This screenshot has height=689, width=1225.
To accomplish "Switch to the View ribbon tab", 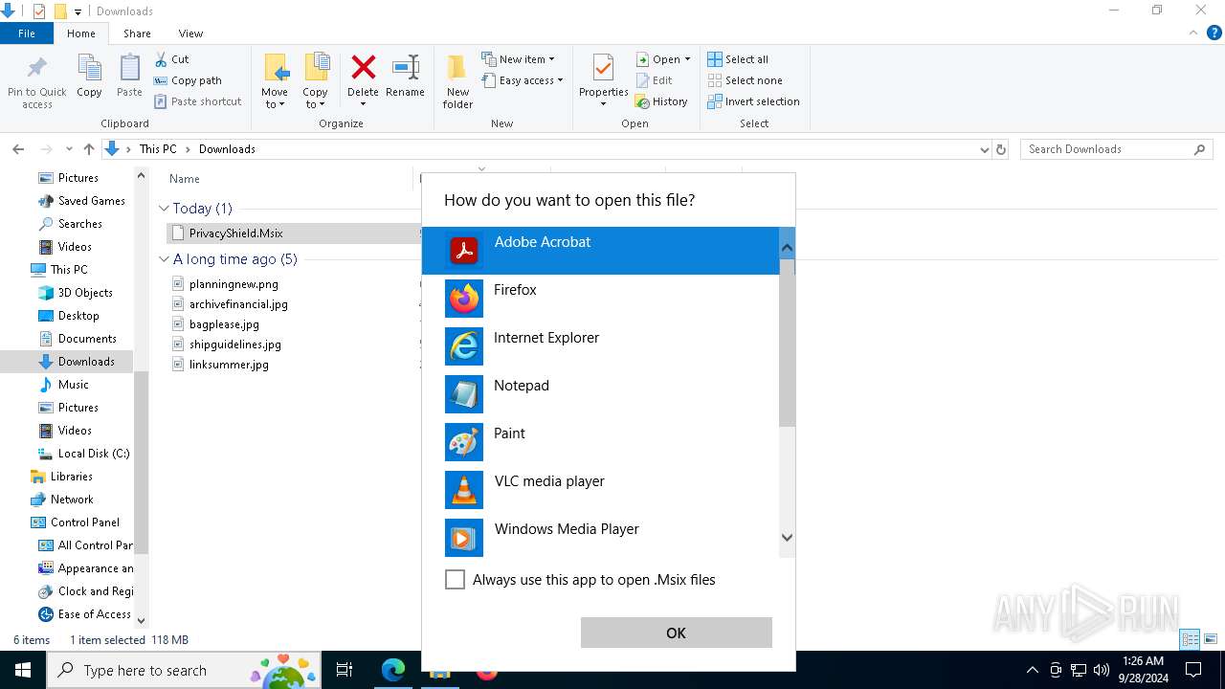I will pyautogui.click(x=190, y=33).
